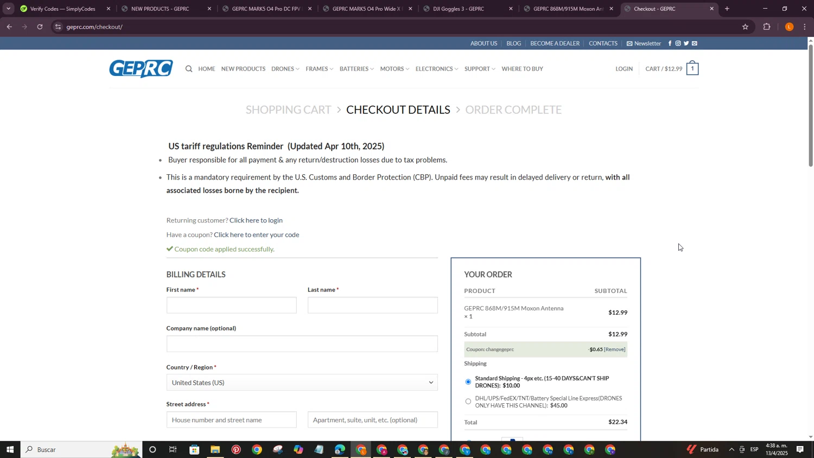Expand the Drones menu
This screenshot has width=814, height=458.
tap(285, 69)
